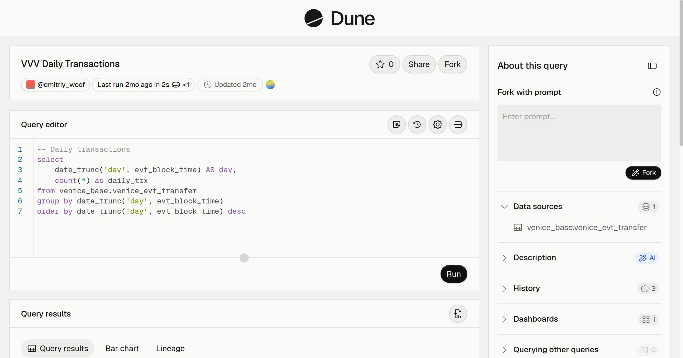Export query results as CSV

pyautogui.click(x=458, y=314)
